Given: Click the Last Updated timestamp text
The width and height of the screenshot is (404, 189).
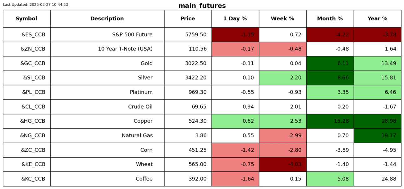Looking at the screenshot, I should (35, 5).
